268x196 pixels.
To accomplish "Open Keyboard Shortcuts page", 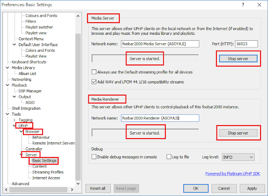I will coord(29,62).
